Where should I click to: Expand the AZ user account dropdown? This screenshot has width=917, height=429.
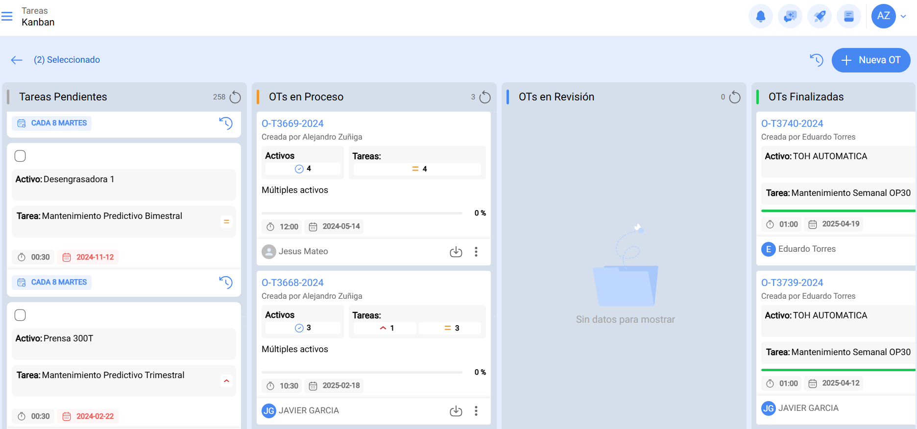[903, 17]
